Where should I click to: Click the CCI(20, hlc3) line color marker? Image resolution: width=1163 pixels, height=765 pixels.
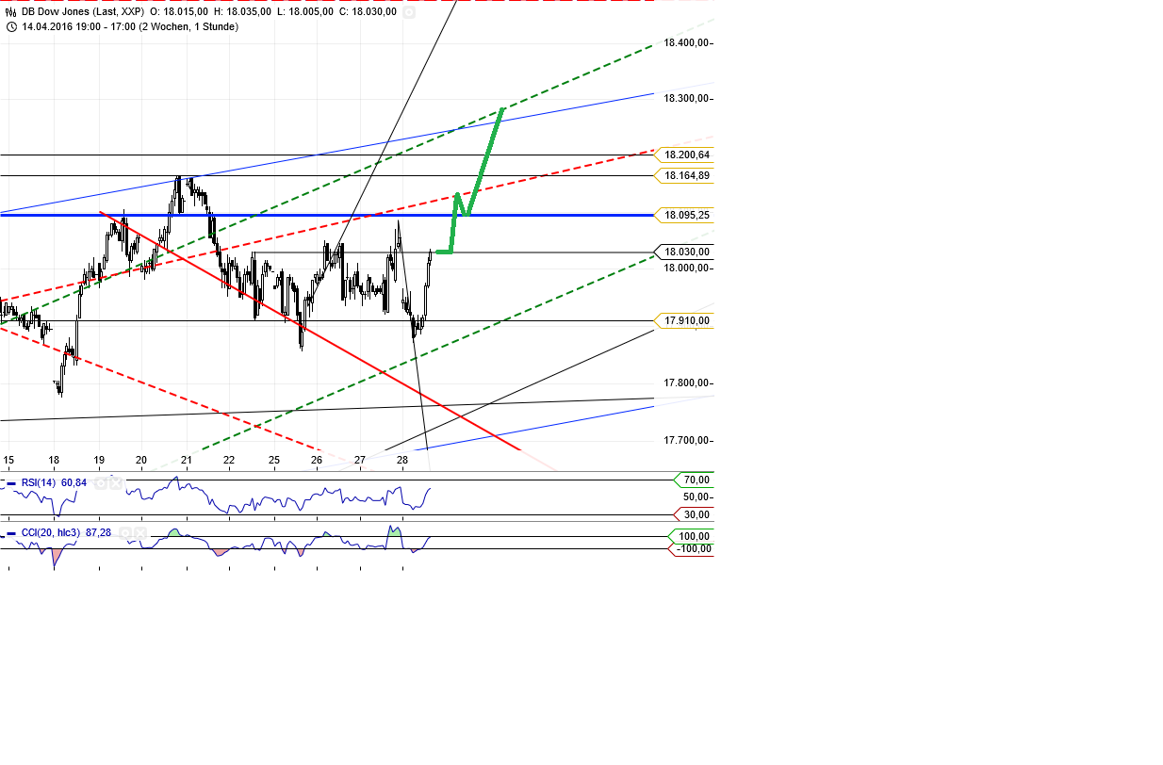pyautogui.click(x=12, y=533)
